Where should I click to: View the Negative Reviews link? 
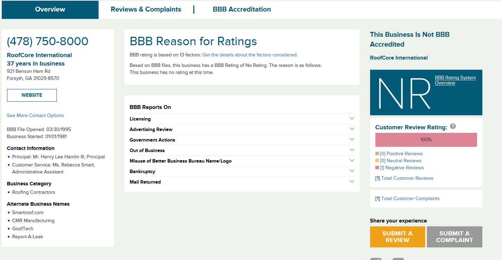404,167
